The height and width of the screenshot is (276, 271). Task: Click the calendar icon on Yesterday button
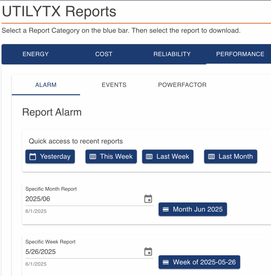(x=33, y=157)
